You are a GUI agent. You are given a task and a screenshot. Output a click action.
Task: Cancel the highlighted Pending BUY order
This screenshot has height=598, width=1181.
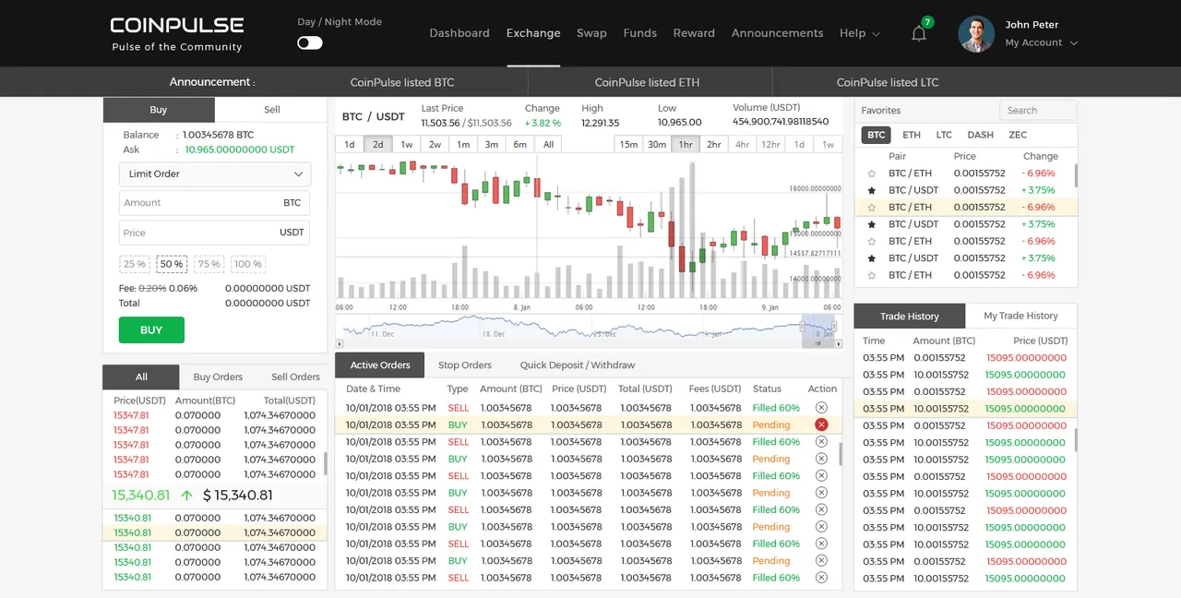pyautogui.click(x=821, y=425)
